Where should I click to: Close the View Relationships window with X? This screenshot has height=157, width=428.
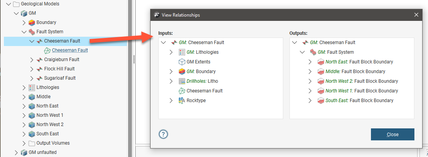click(x=416, y=15)
